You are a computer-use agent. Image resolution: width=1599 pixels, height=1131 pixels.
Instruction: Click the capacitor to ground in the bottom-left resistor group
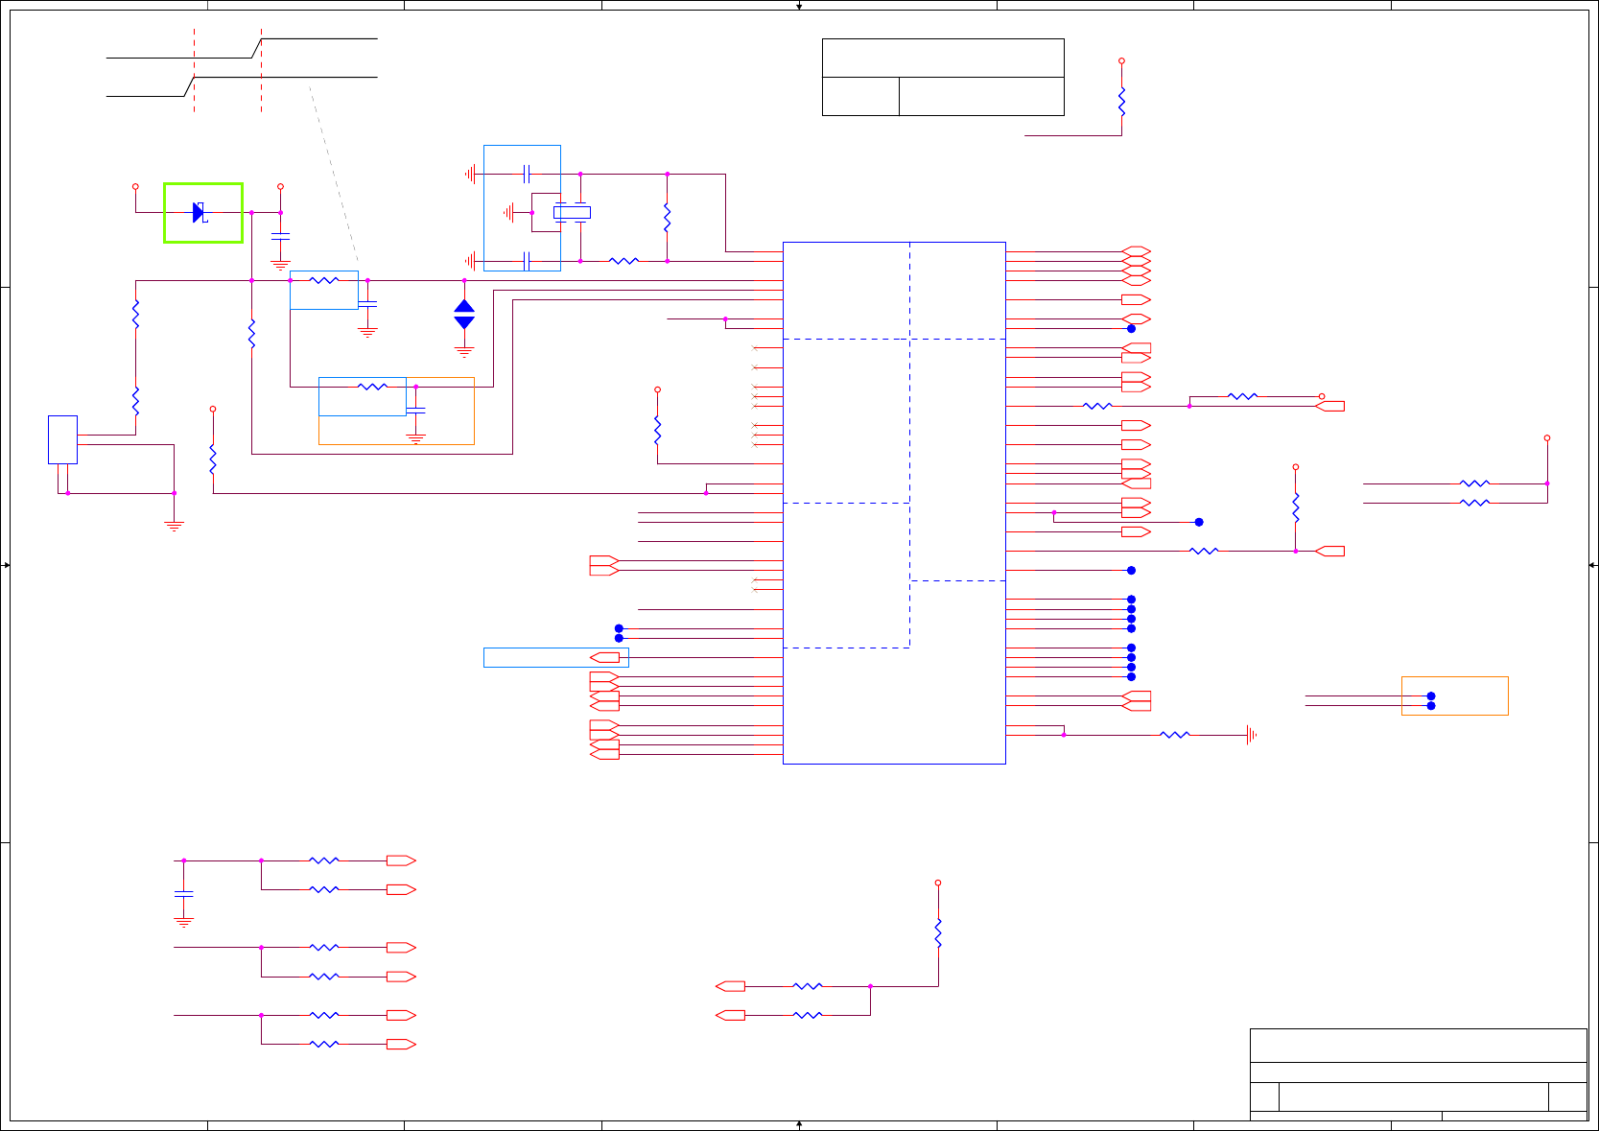pos(183,894)
